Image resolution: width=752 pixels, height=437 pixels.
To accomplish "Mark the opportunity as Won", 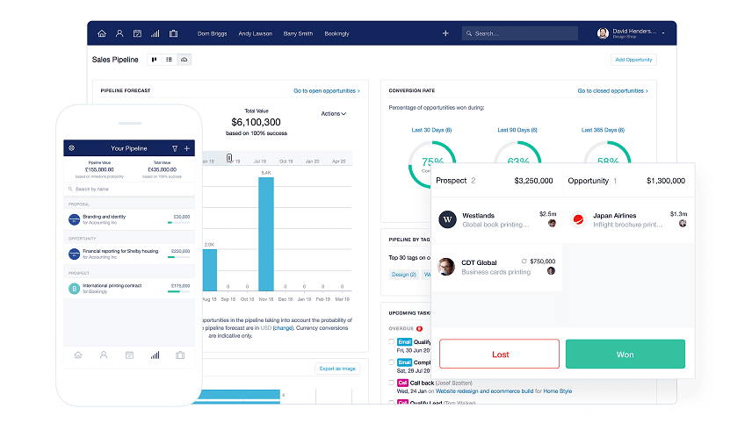I will pos(625,355).
